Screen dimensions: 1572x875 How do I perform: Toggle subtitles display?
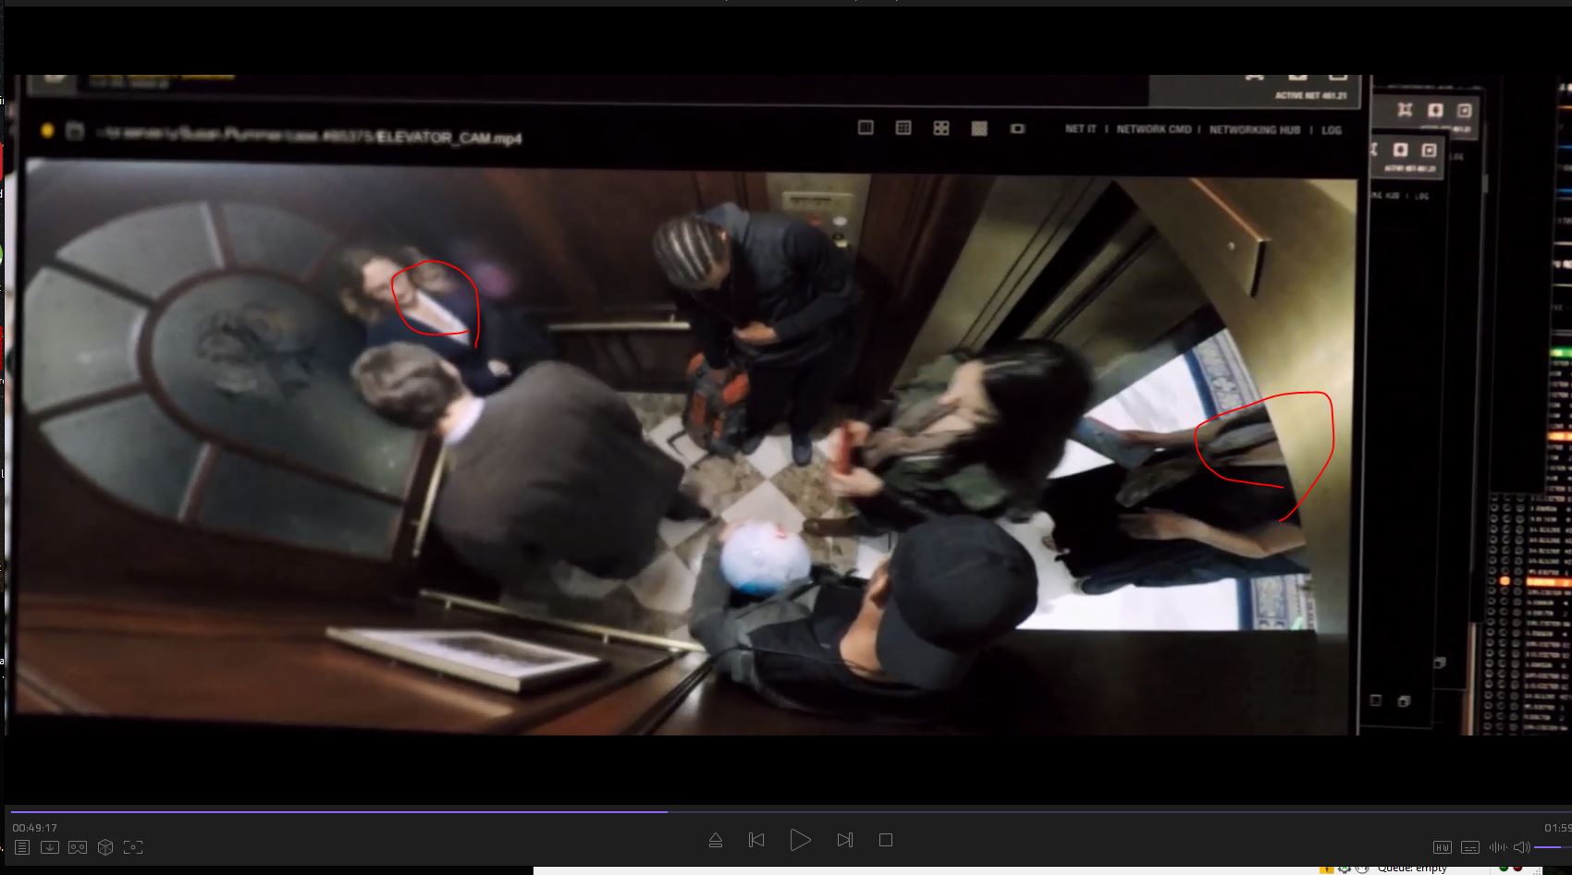click(1469, 847)
